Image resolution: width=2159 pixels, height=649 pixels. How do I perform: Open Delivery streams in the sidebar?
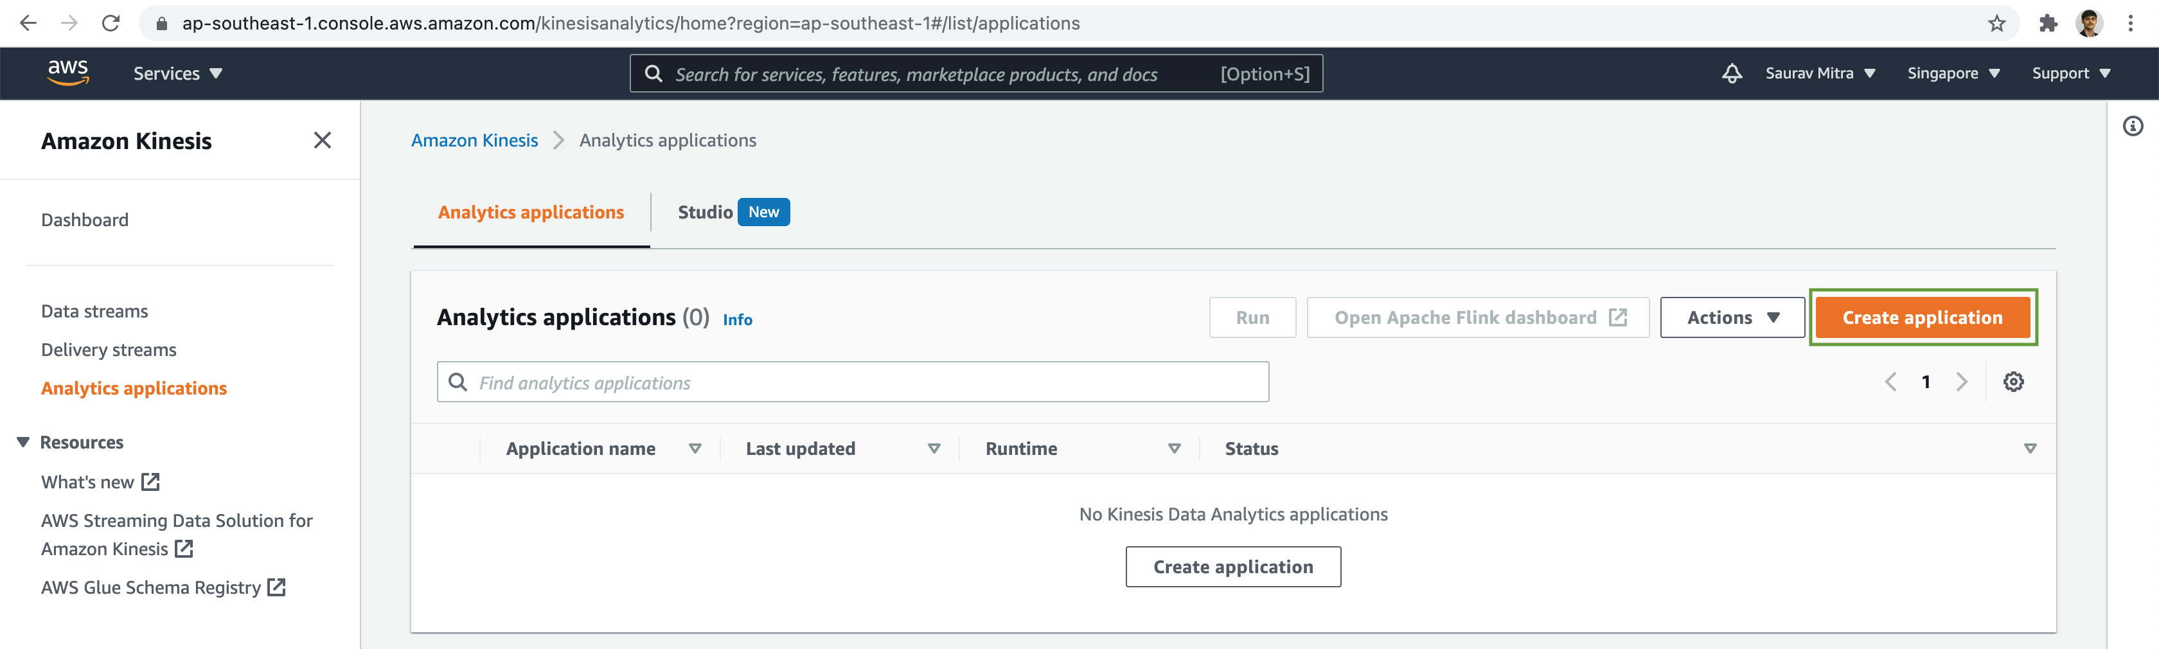click(109, 350)
